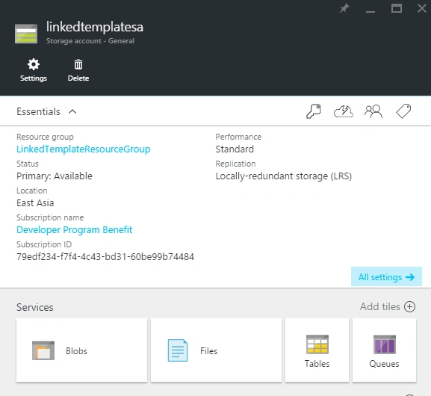The height and width of the screenshot is (396, 431).
Task: Select the Subscription ID value text
Action: pyautogui.click(x=105, y=257)
